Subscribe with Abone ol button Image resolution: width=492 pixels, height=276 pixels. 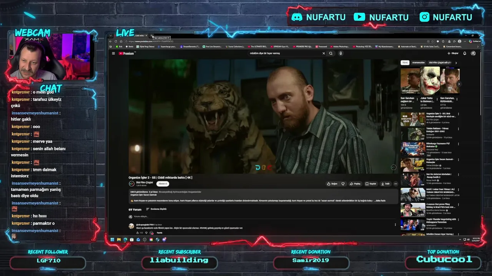pos(163,184)
